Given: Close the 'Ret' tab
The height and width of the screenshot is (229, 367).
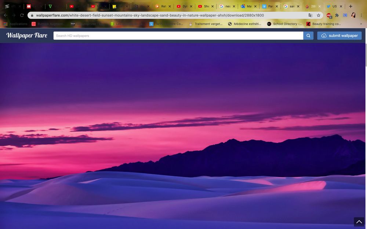Looking at the screenshot, I should [170, 6].
